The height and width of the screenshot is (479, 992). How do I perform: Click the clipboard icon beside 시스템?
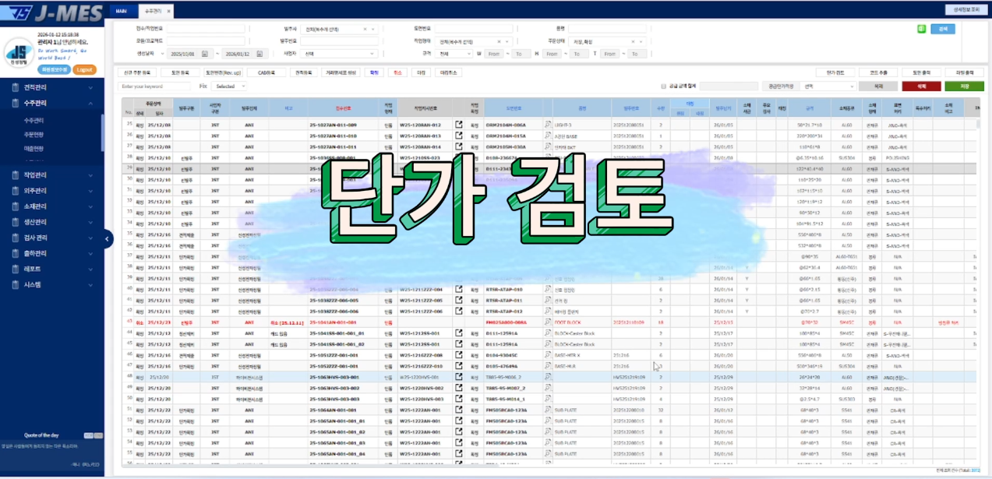[x=16, y=285]
